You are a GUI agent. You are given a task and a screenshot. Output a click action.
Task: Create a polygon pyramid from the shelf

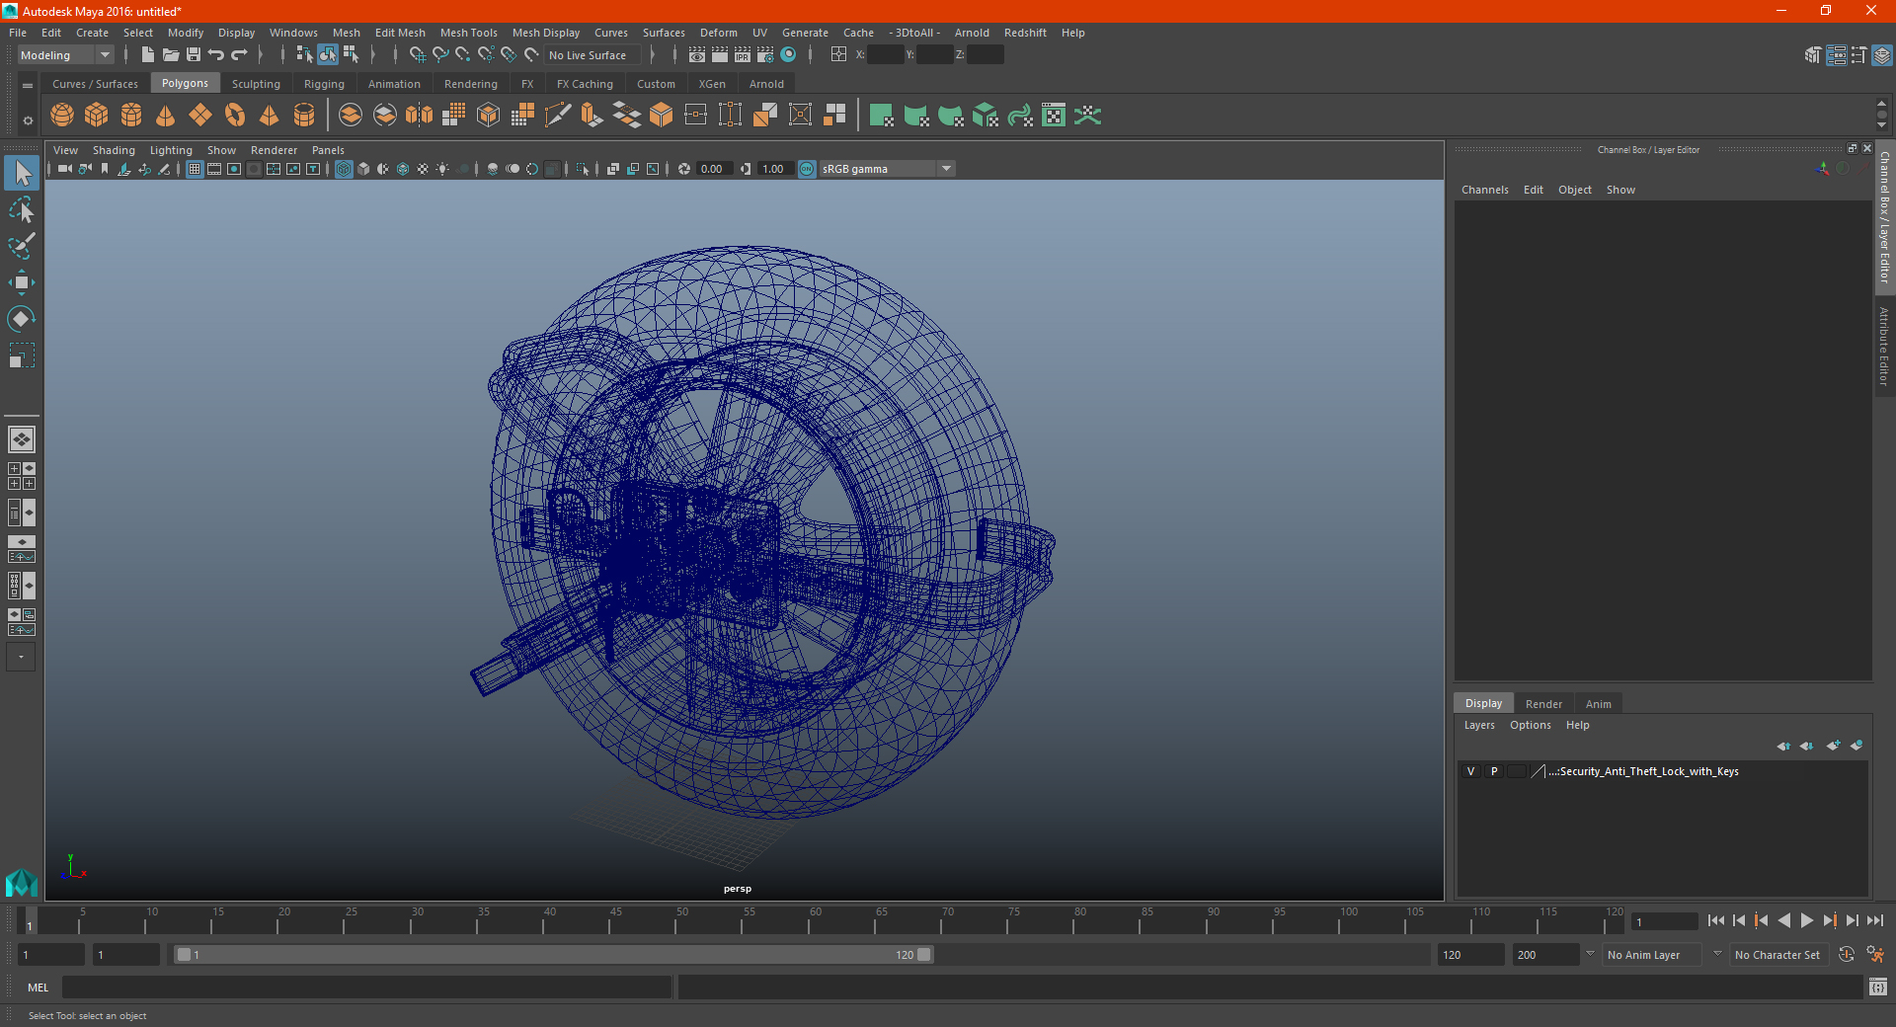coord(270,116)
